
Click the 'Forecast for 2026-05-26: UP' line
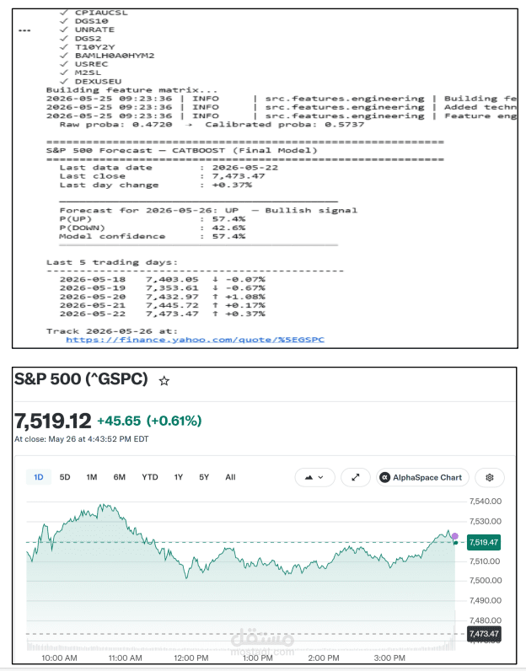click(x=208, y=210)
